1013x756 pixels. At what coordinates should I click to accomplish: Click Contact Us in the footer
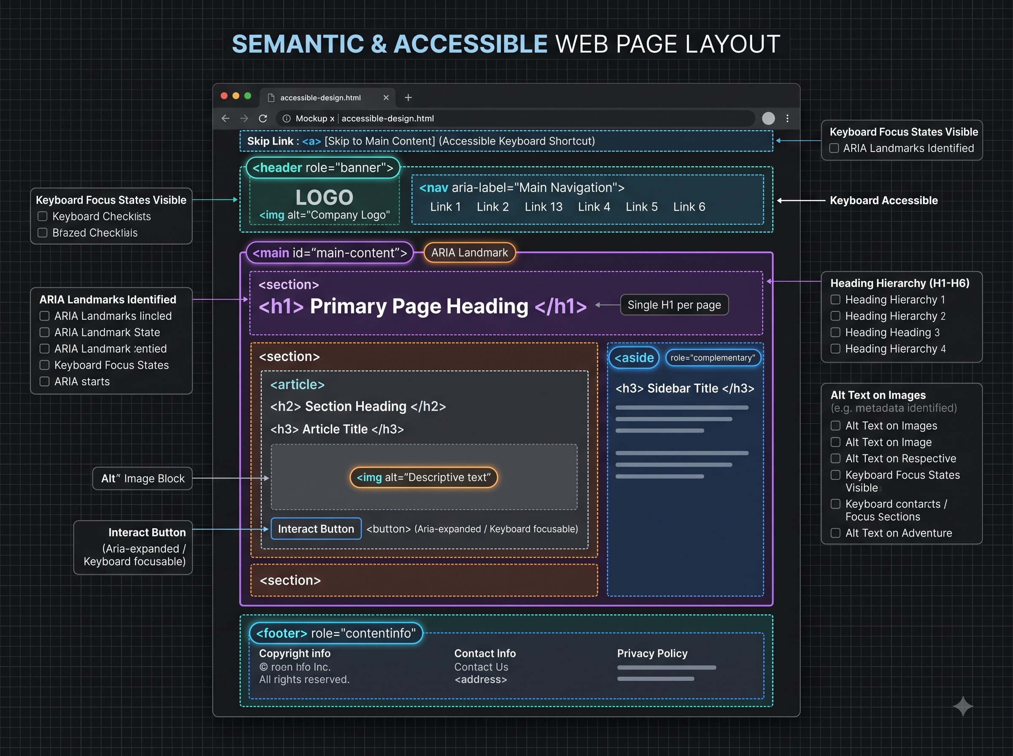(481, 667)
